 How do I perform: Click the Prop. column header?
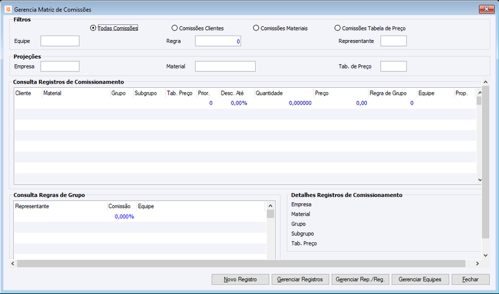pyautogui.click(x=465, y=93)
